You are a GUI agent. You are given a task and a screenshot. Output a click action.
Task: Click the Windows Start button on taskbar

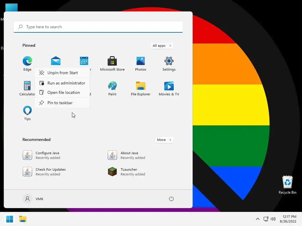point(9,219)
